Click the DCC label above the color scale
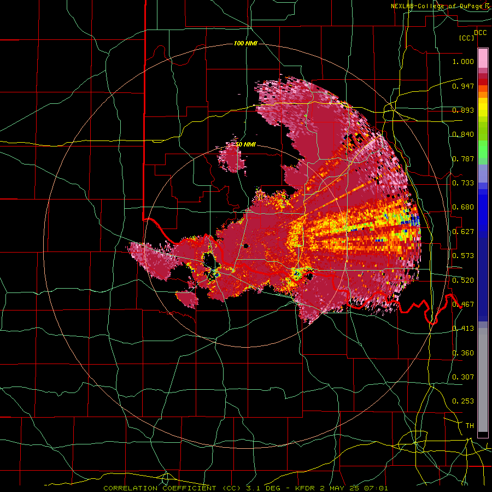 point(480,33)
